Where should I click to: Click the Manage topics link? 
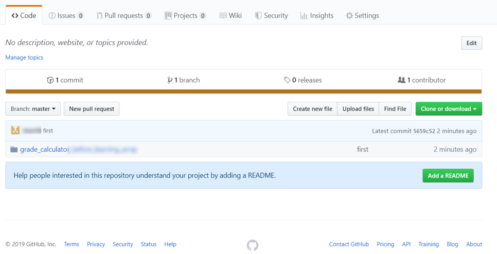tap(24, 57)
